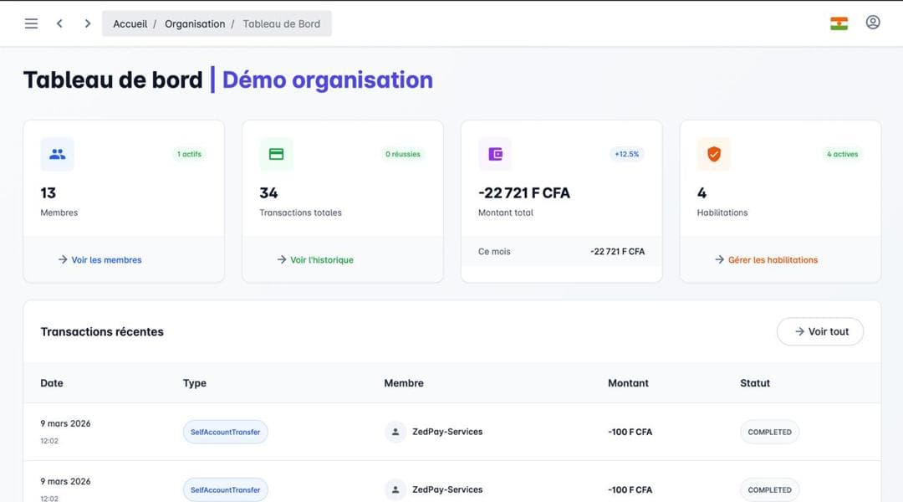Screen dimensions: 903x502
Task: Click the '4 actives' badge
Action: click(842, 154)
